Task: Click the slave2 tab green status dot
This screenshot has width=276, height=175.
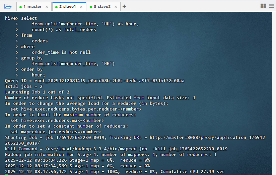Action: [91, 7]
